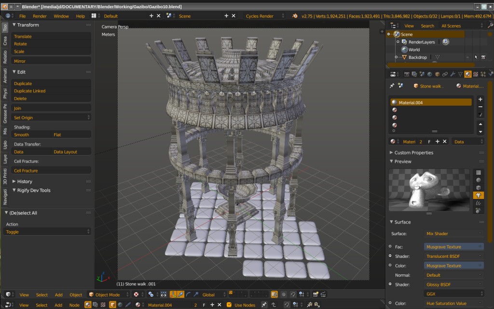
Task: Toggle the Use Nodes checkbox
Action: pyautogui.click(x=230, y=305)
